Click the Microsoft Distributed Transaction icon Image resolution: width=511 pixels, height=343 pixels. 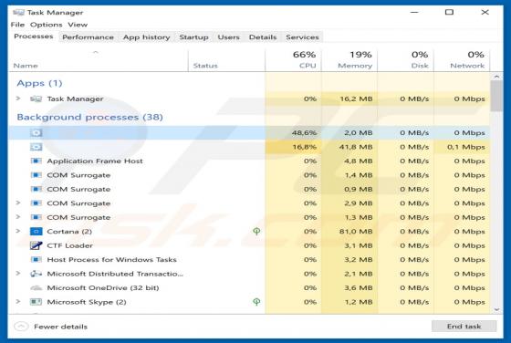(x=36, y=274)
